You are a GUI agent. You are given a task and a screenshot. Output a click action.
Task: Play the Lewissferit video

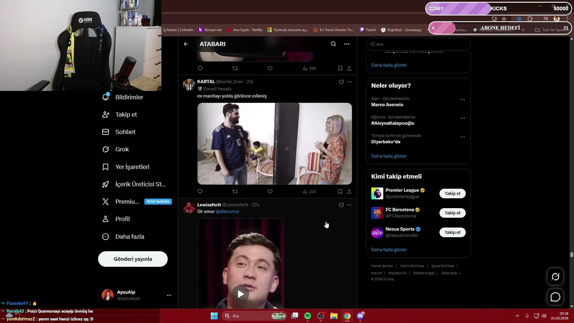click(x=241, y=294)
